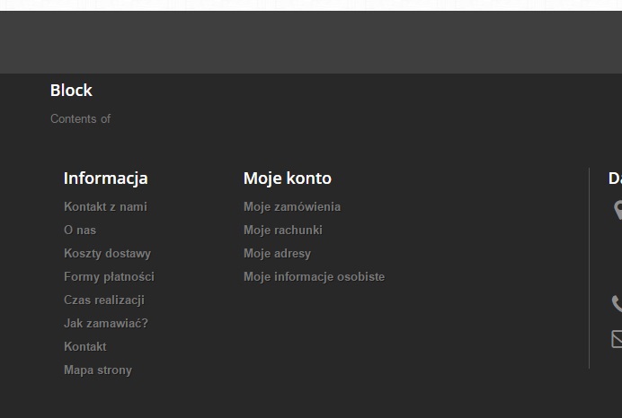Go to the O nas page

[80, 230]
